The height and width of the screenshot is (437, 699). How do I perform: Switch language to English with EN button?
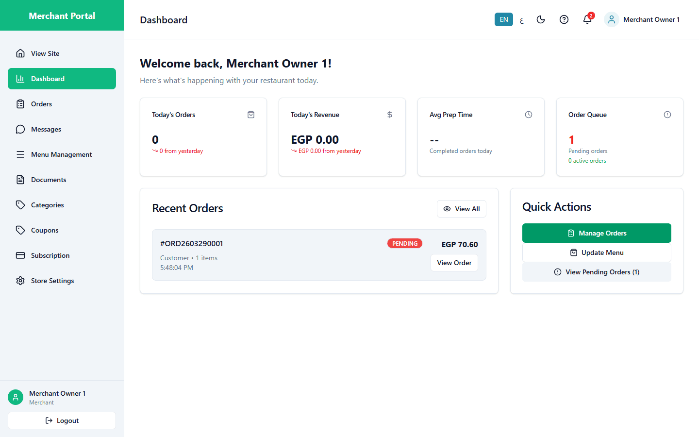click(x=504, y=19)
